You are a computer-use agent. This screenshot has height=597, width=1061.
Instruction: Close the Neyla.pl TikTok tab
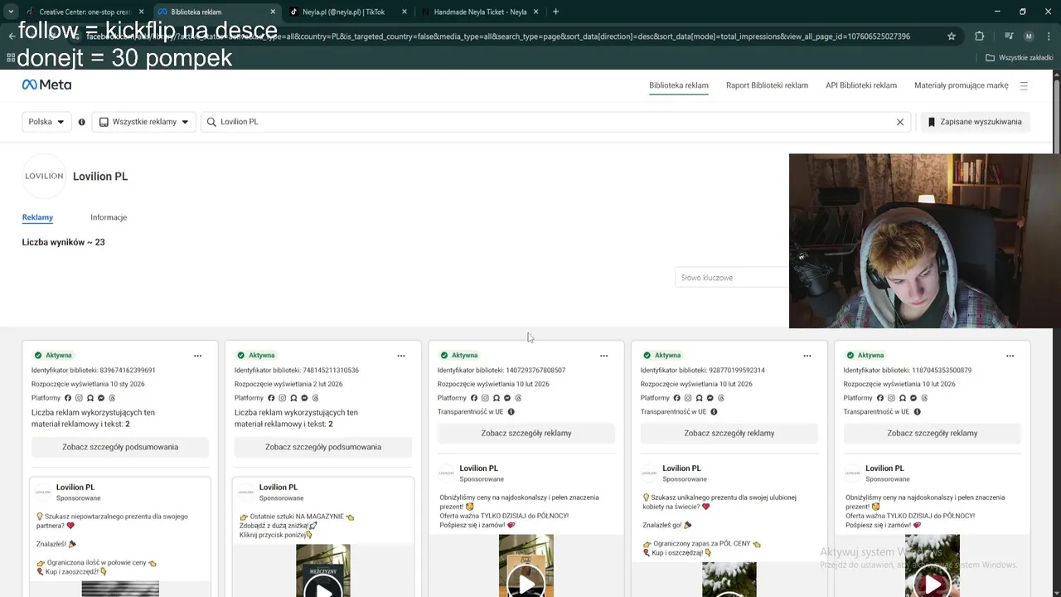click(x=404, y=12)
